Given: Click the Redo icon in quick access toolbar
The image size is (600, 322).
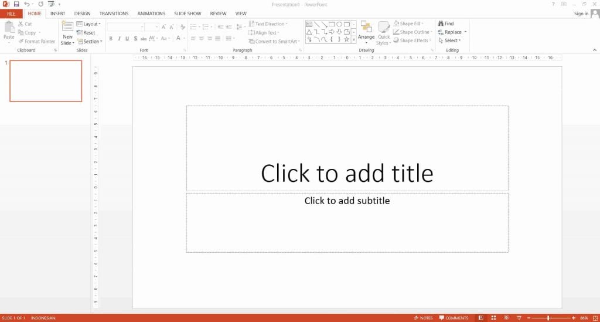Looking at the screenshot, I should point(40,4).
